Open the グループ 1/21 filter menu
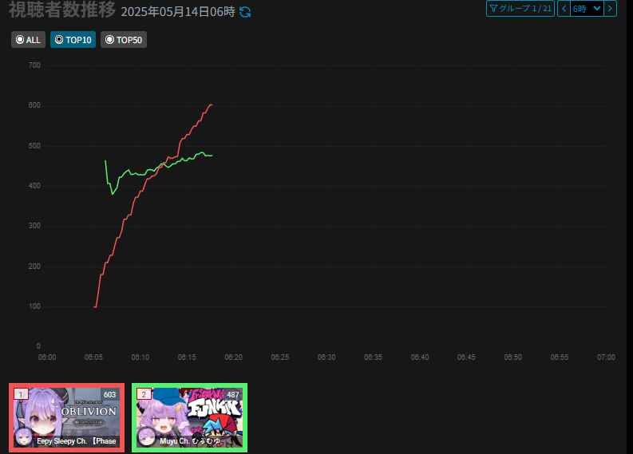Image resolution: width=633 pixels, height=454 pixels. 520,9
